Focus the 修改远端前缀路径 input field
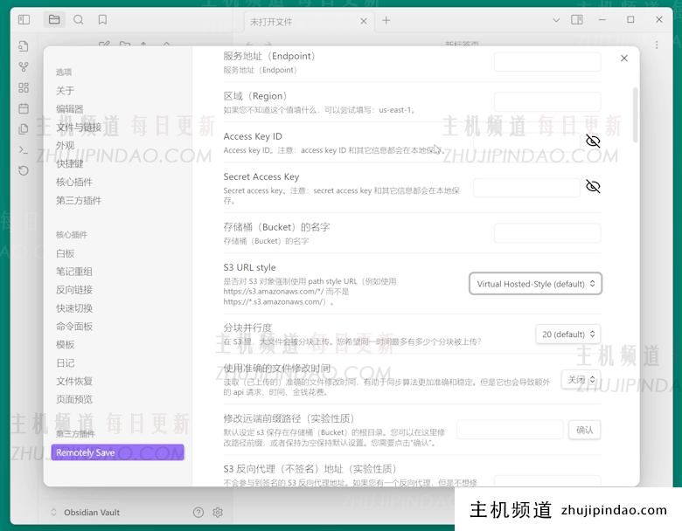 coord(510,430)
